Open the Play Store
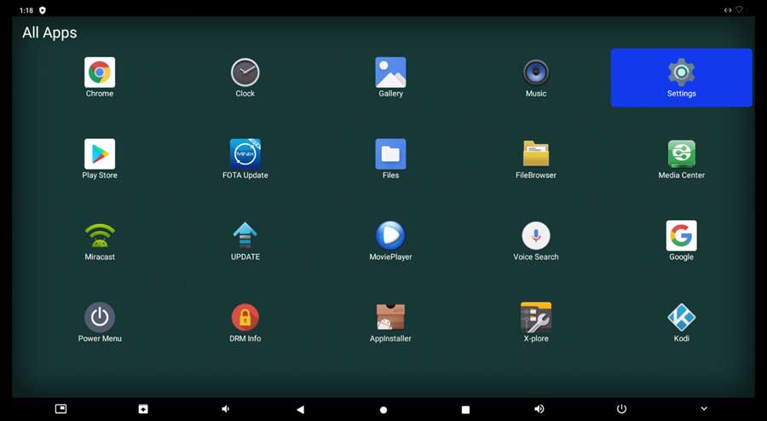 pyautogui.click(x=100, y=159)
